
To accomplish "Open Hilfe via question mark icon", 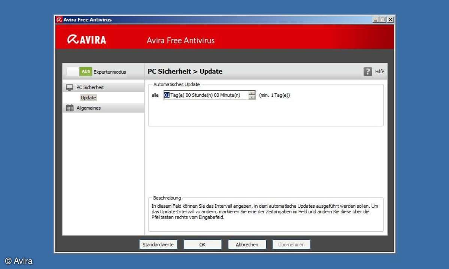I will click(x=368, y=71).
